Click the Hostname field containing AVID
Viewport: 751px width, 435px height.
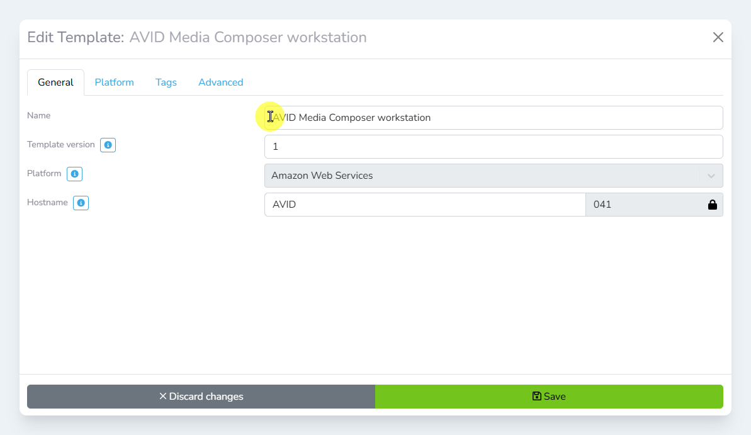tap(425, 205)
